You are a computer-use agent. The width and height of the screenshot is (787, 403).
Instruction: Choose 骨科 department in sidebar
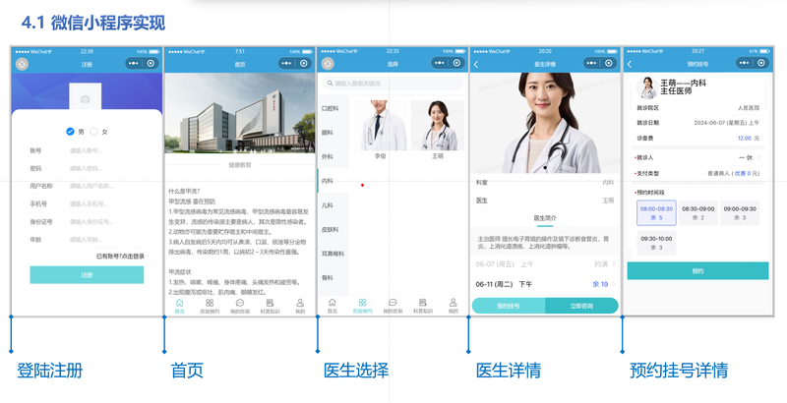tap(333, 278)
